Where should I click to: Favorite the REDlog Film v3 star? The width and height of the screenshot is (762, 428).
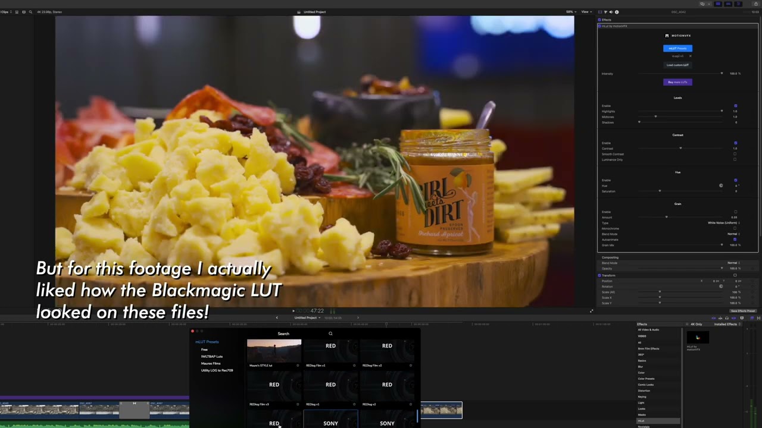pos(298,404)
